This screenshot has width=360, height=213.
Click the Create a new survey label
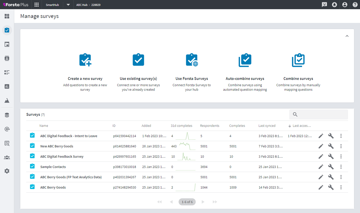pos(85,79)
